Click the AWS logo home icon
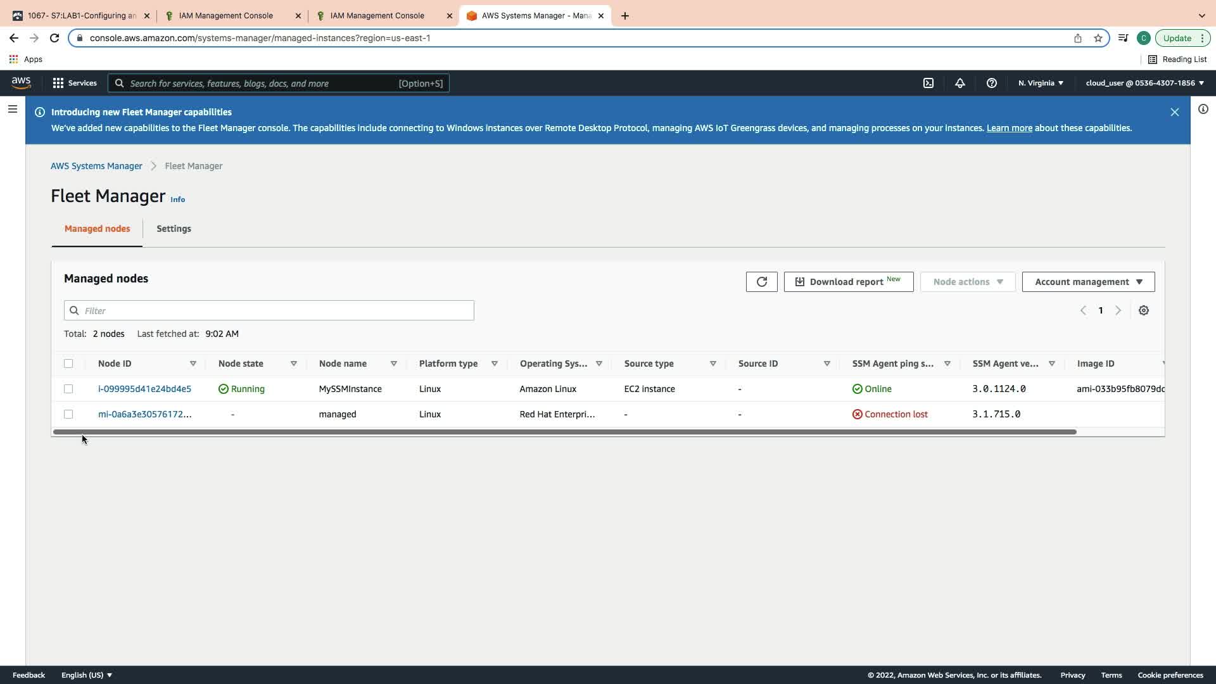Viewport: 1216px width, 684px height. tap(21, 83)
